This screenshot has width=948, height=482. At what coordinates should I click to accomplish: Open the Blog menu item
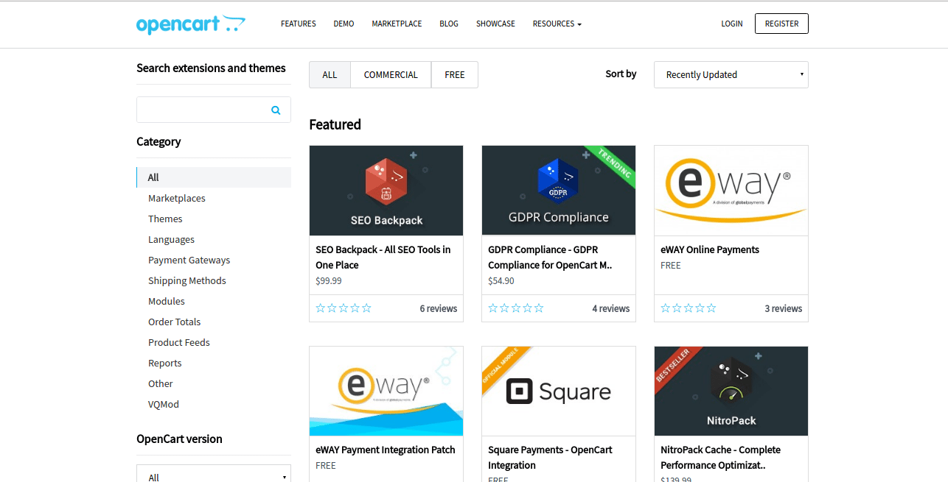point(449,24)
